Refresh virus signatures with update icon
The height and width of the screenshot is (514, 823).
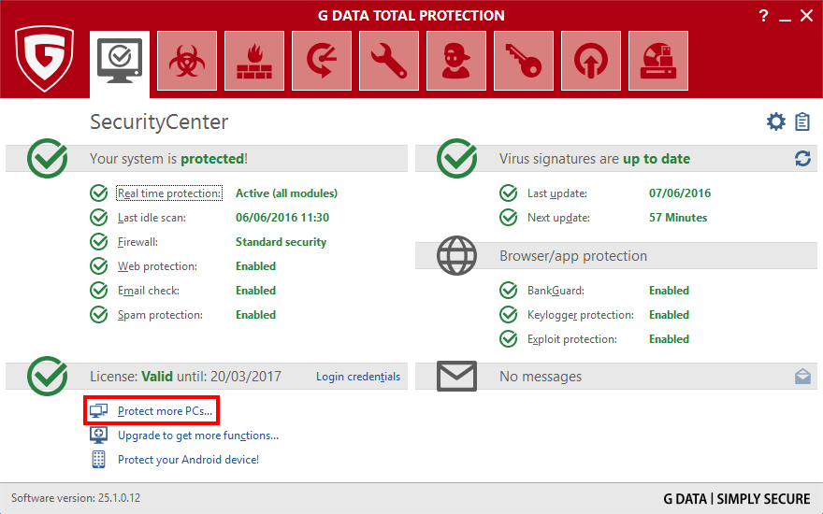pyautogui.click(x=802, y=158)
